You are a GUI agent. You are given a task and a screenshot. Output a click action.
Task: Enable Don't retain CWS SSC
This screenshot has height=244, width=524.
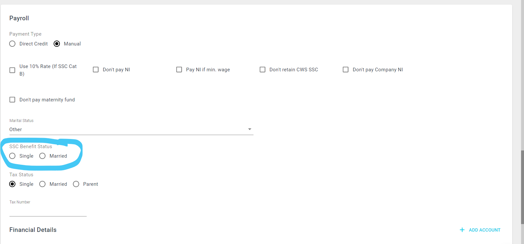tap(262, 70)
